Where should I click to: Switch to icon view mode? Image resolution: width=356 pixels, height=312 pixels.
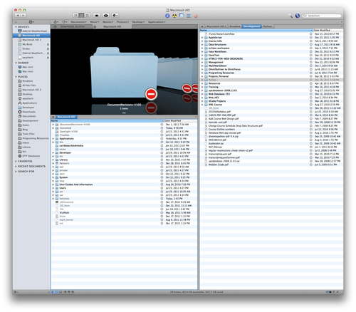(75, 16)
